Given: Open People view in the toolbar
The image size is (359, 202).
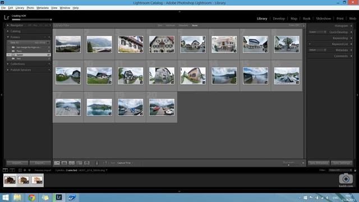Looking at the screenshot, I should (87, 163).
